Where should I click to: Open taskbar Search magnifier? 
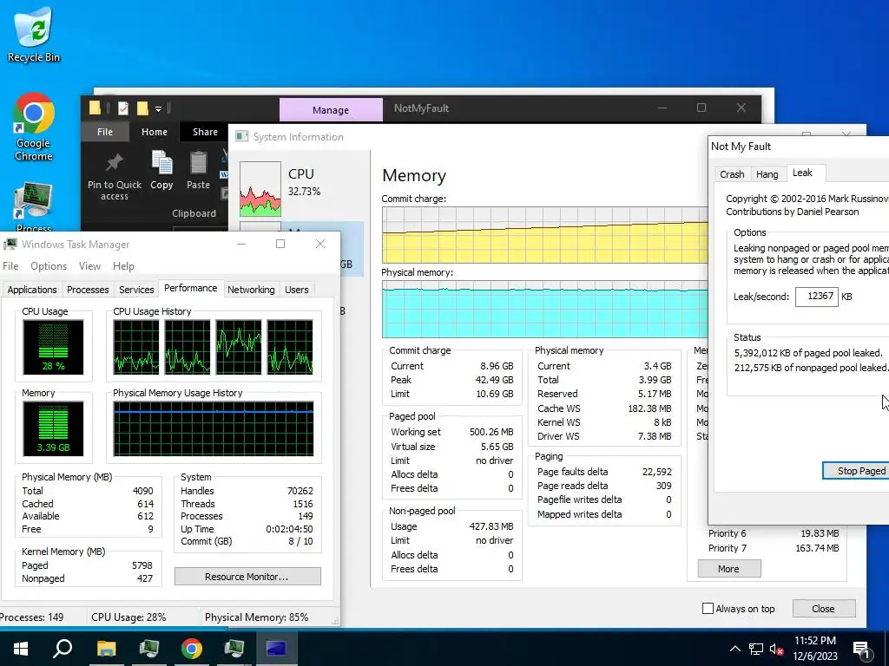pos(63,649)
